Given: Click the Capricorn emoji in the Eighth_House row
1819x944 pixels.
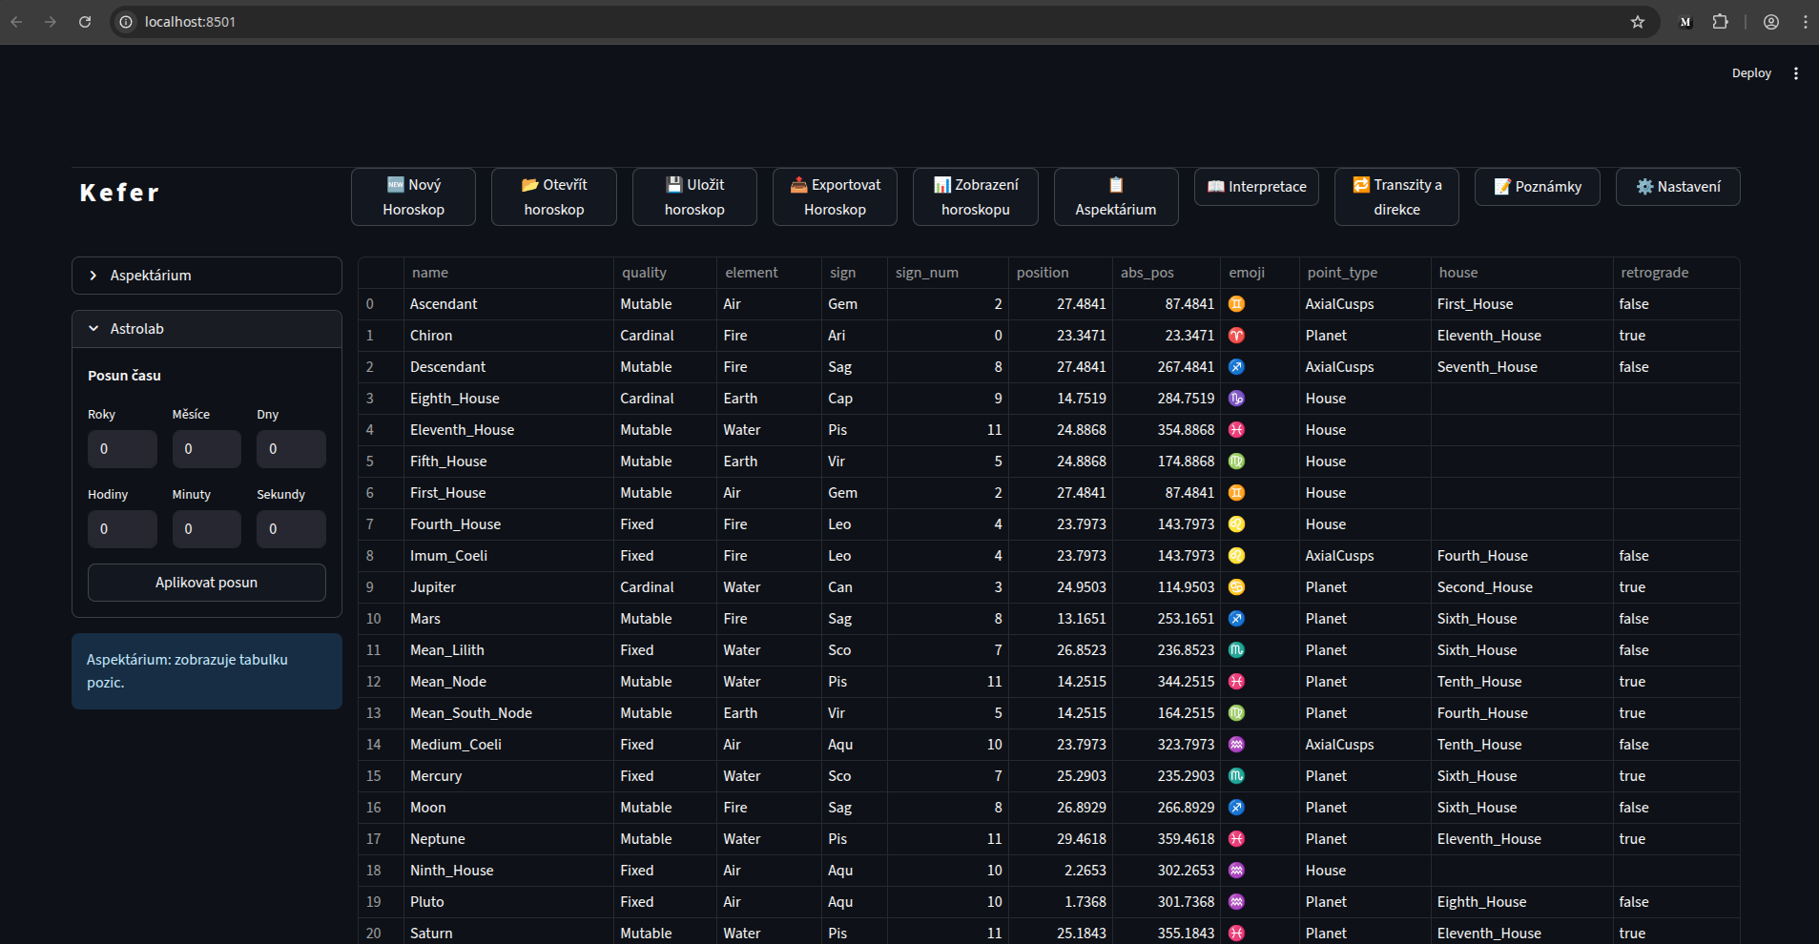Looking at the screenshot, I should (1236, 399).
